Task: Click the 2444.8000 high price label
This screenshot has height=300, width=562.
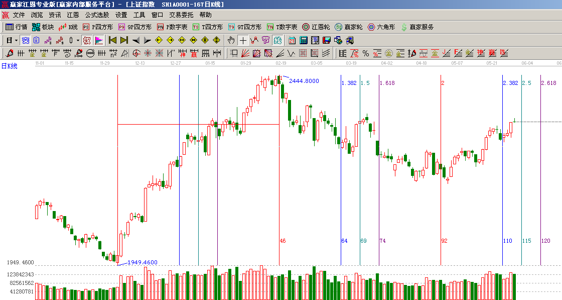Action: coord(304,81)
